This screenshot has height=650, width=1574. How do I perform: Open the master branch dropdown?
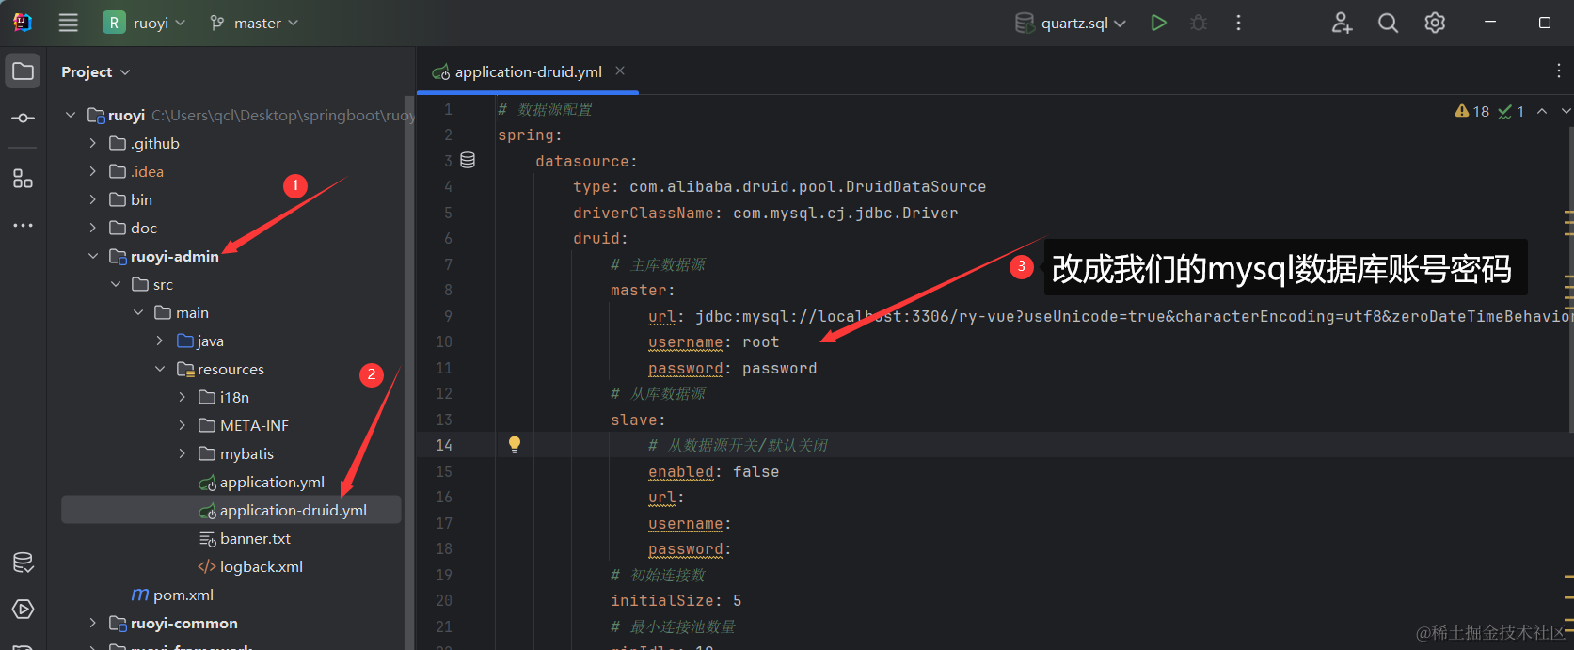coord(254,23)
